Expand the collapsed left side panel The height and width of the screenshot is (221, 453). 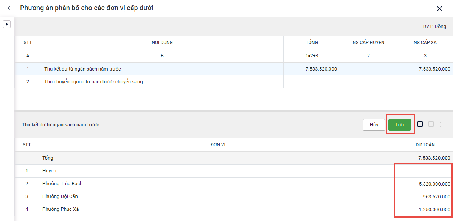[x=7, y=24]
